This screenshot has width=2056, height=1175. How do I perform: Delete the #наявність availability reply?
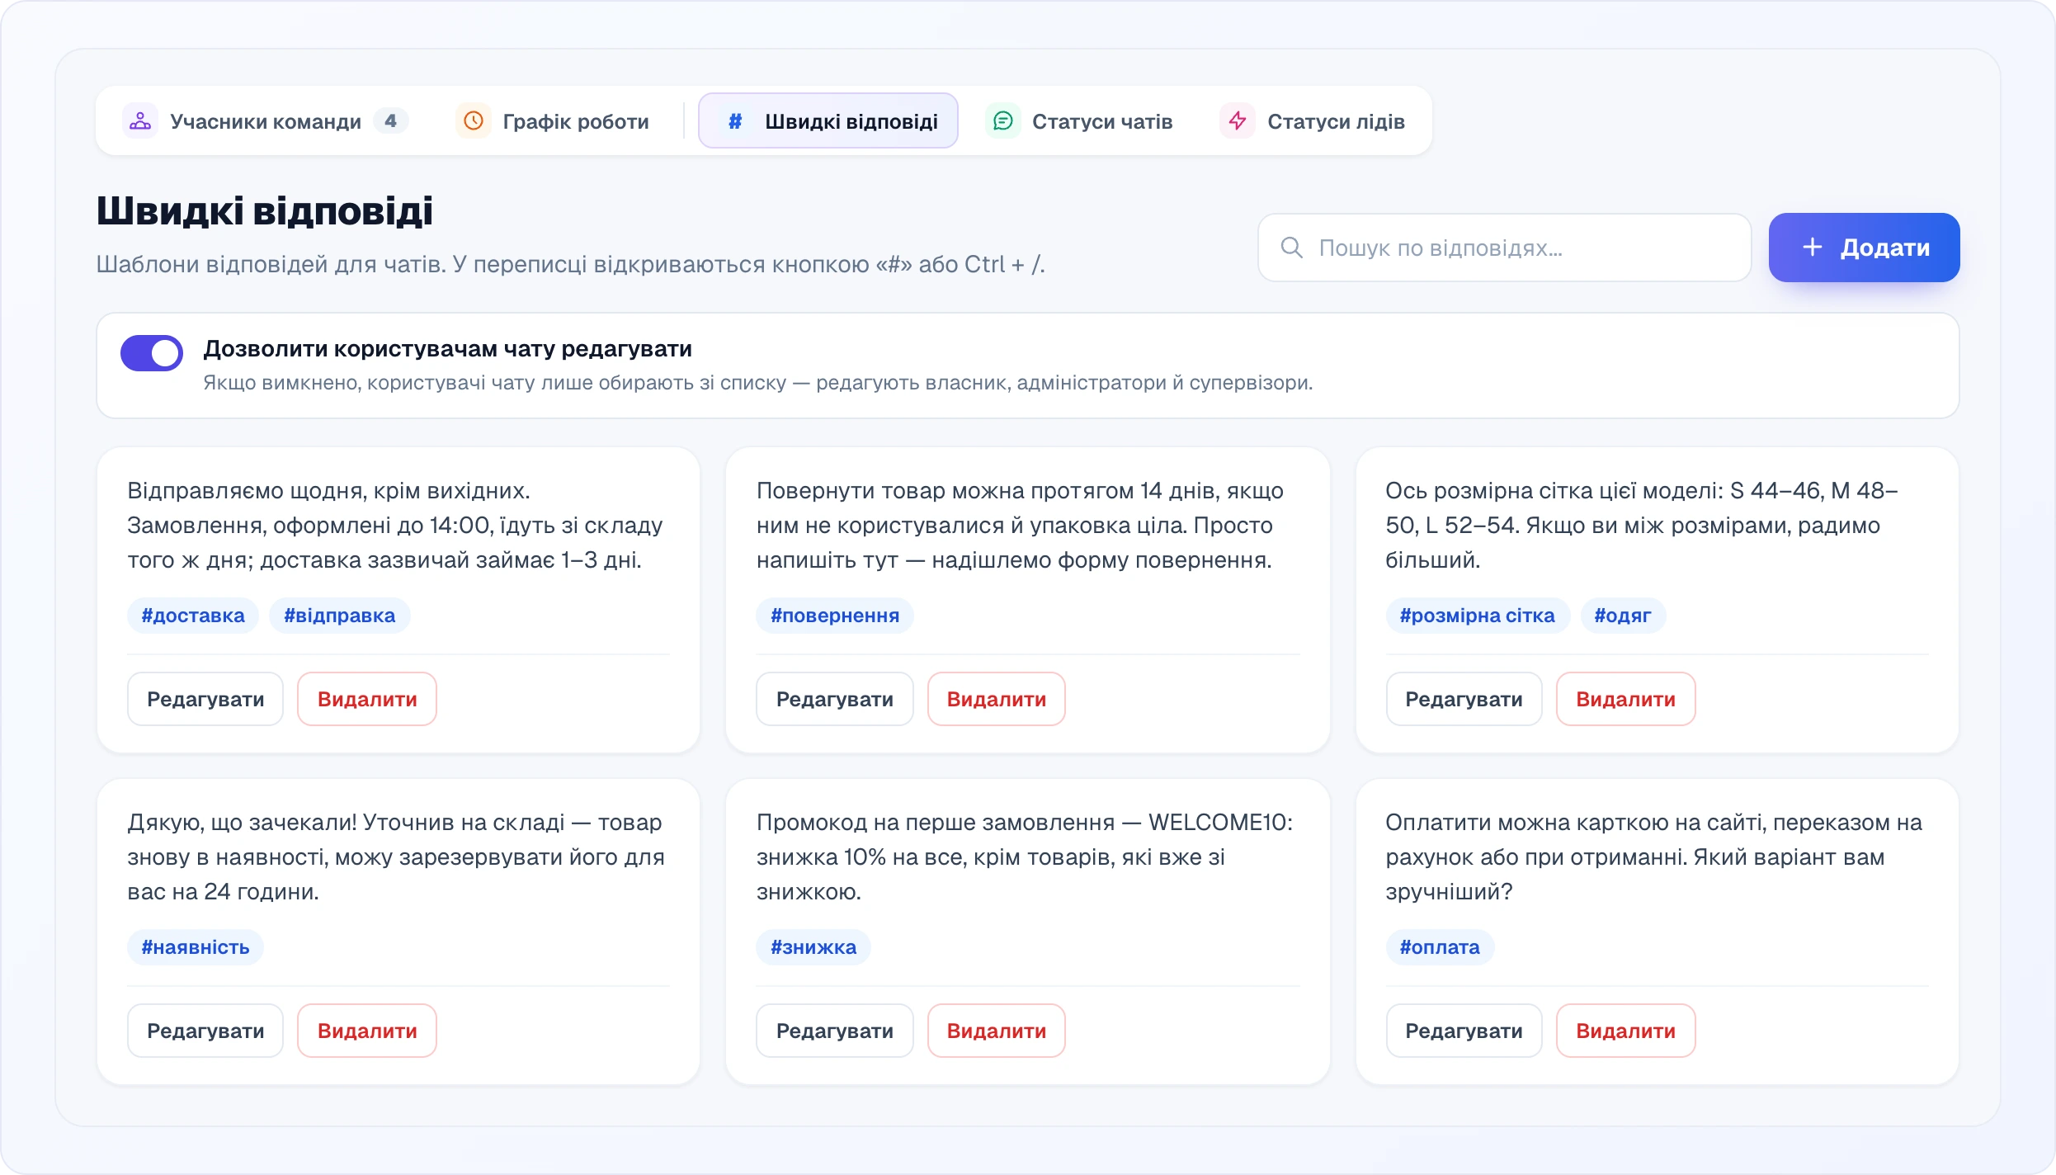click(x=367, y=1031)
